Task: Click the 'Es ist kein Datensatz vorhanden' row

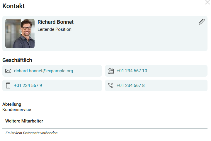Action: pos(105,133)
